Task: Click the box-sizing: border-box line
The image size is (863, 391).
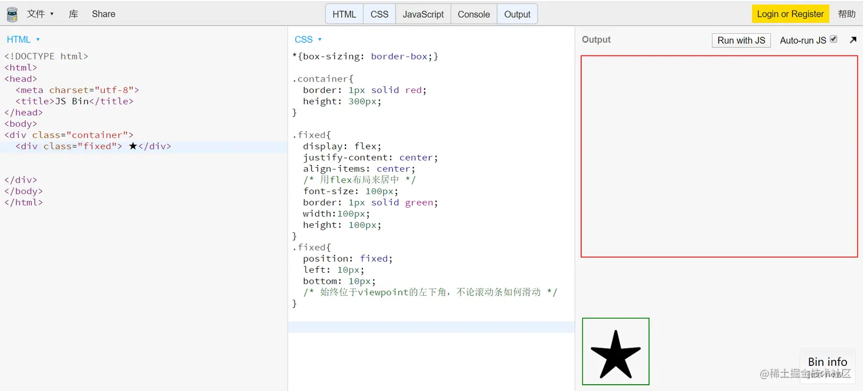Action: (365, 57)
